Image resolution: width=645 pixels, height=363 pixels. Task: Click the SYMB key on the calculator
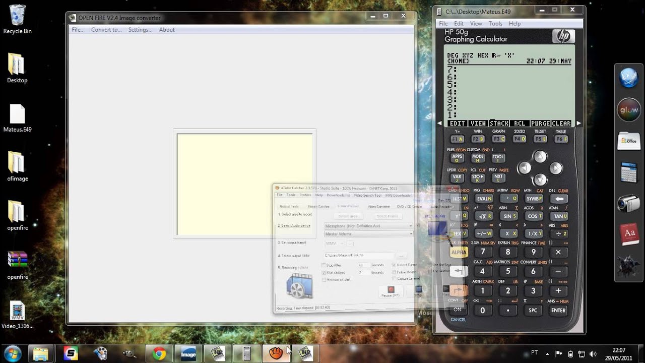pos(534,199)
